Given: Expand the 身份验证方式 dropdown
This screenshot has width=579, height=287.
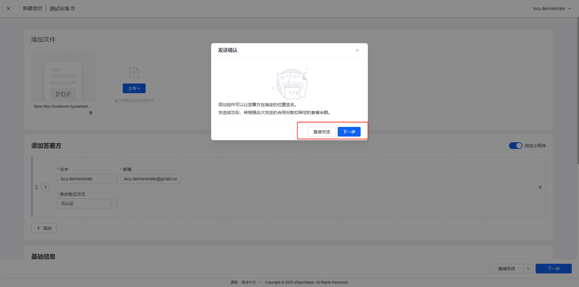Looking at the screenshot, I should coord(87,204).
